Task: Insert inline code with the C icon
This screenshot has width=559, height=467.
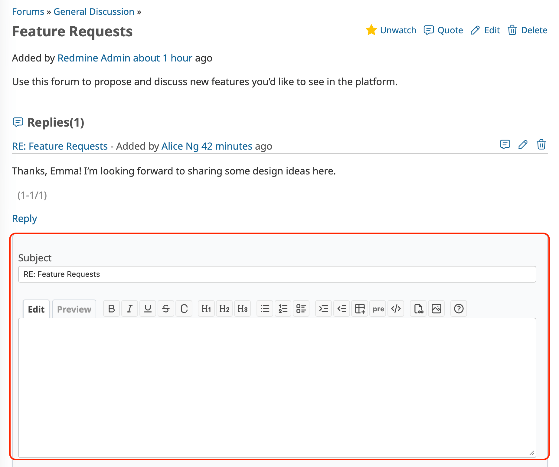Action: point(184,309)
